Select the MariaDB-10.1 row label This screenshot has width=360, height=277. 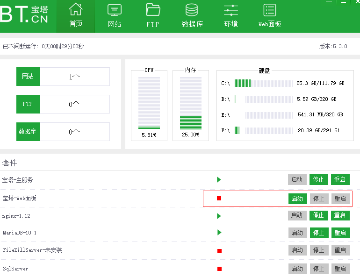[x=20, y=233]
